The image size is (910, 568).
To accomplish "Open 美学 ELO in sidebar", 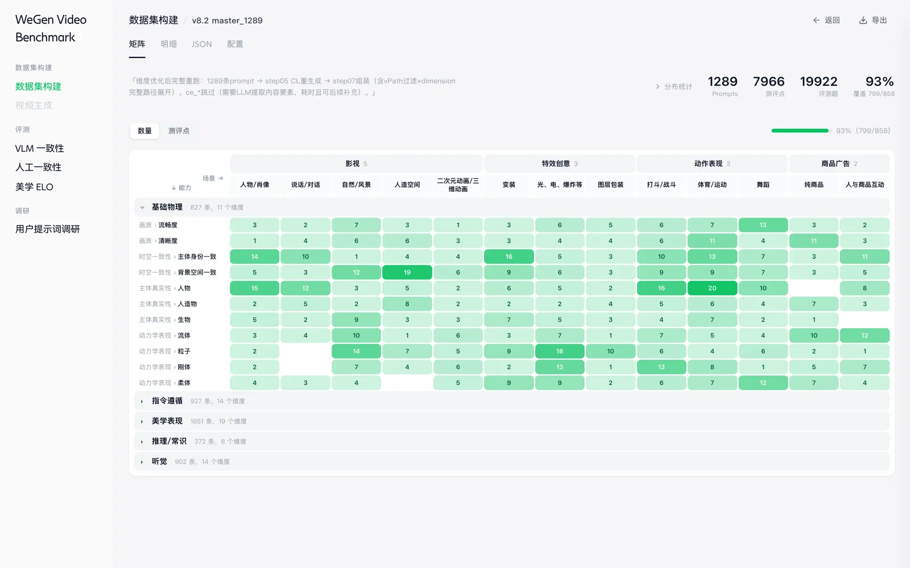I will pyautogui.click(x=34, y=187).
